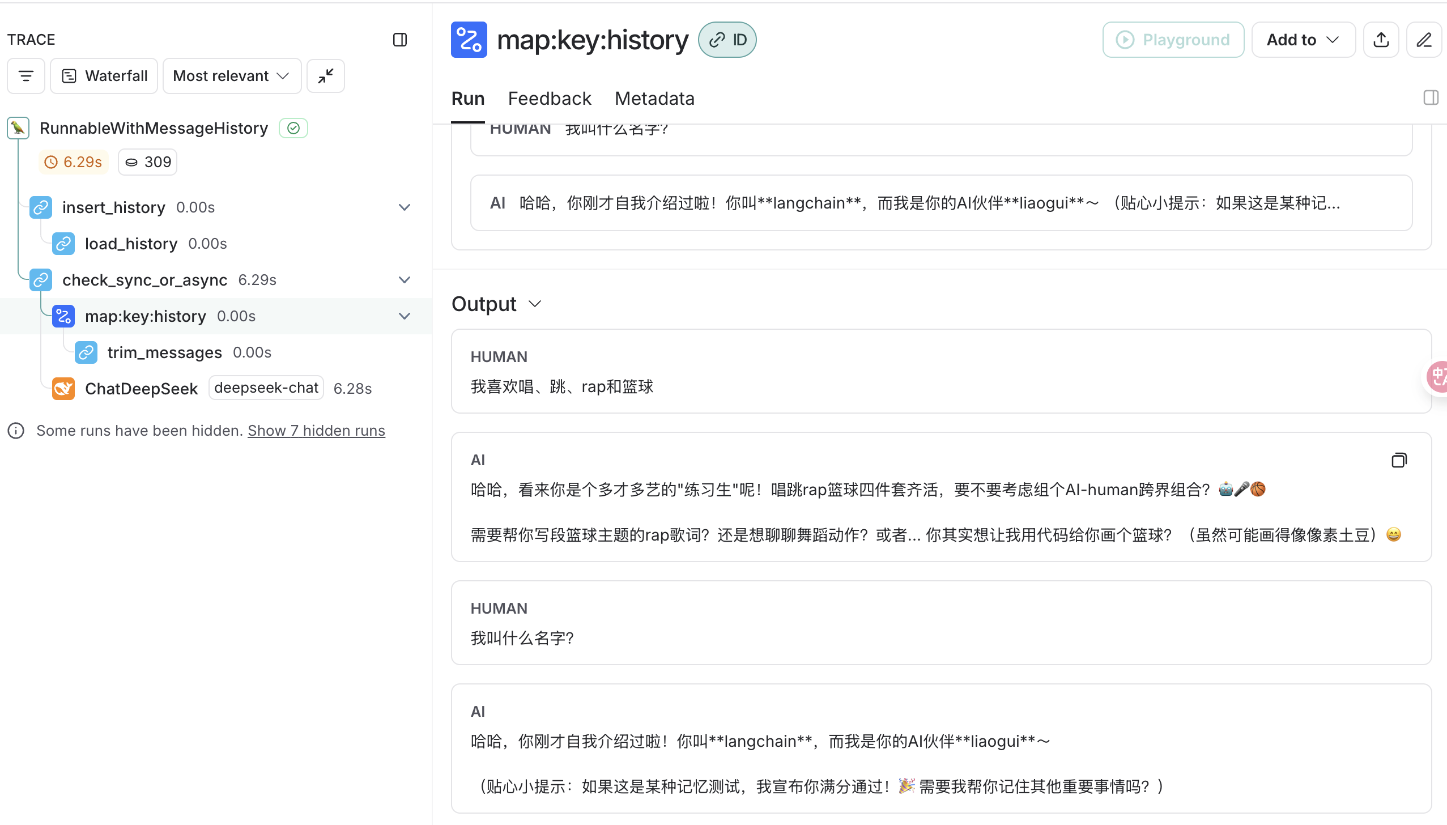Click the pencil edit icon
Viewport: 1447px width, 825px height.
tap(1424, 40)
